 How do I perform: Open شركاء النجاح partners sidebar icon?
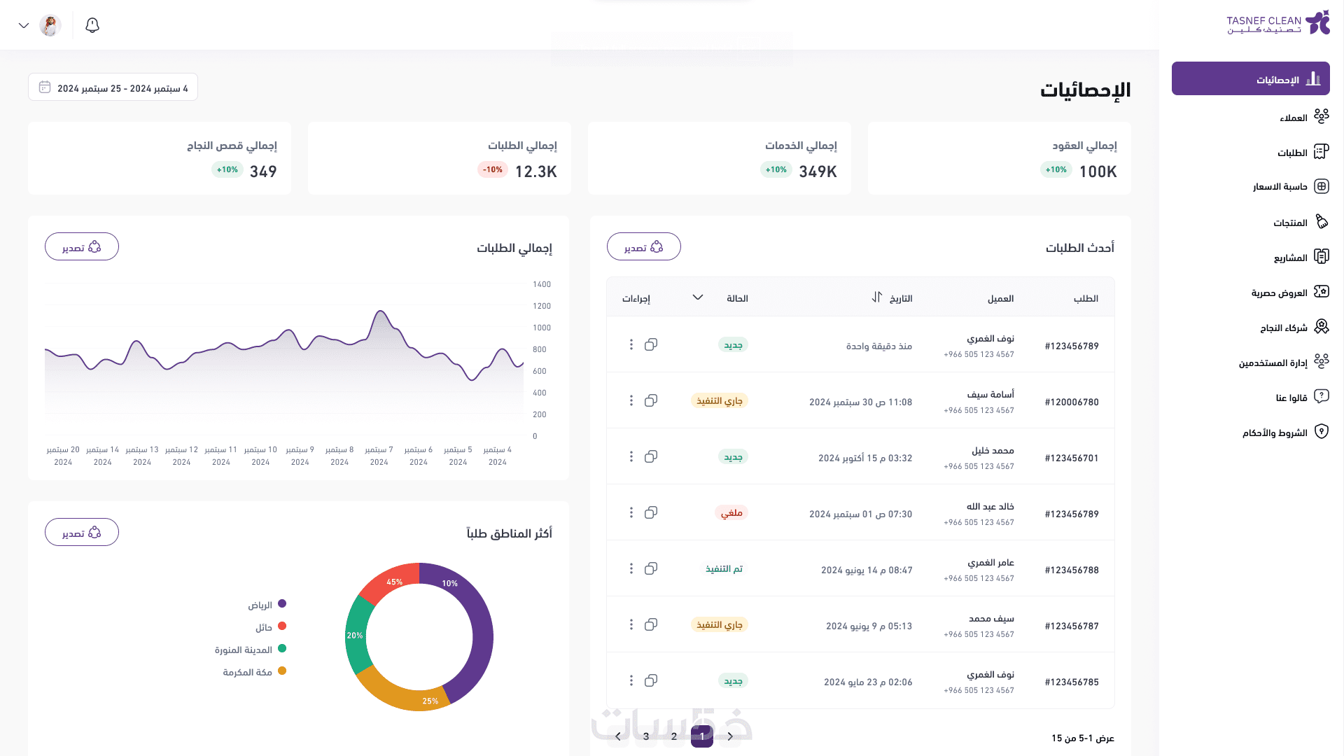(x=1321, y=327)
